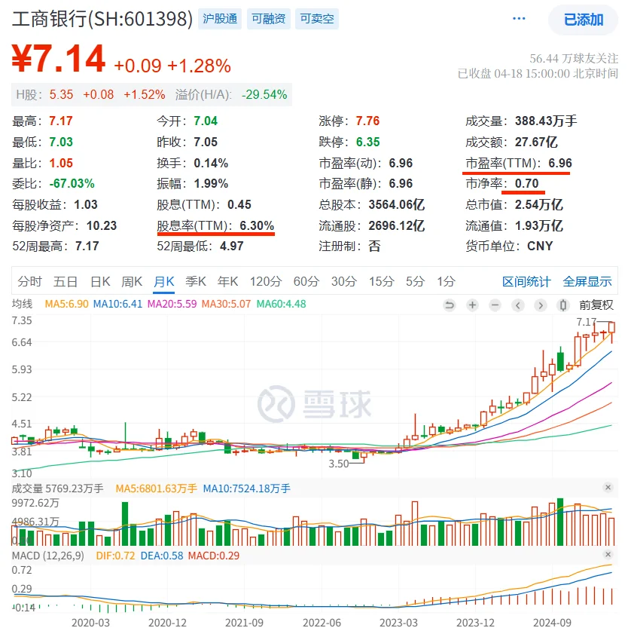Open the 全屏显示 fullscreen link
The image size is (628, 637).
(x=587, y=281)
